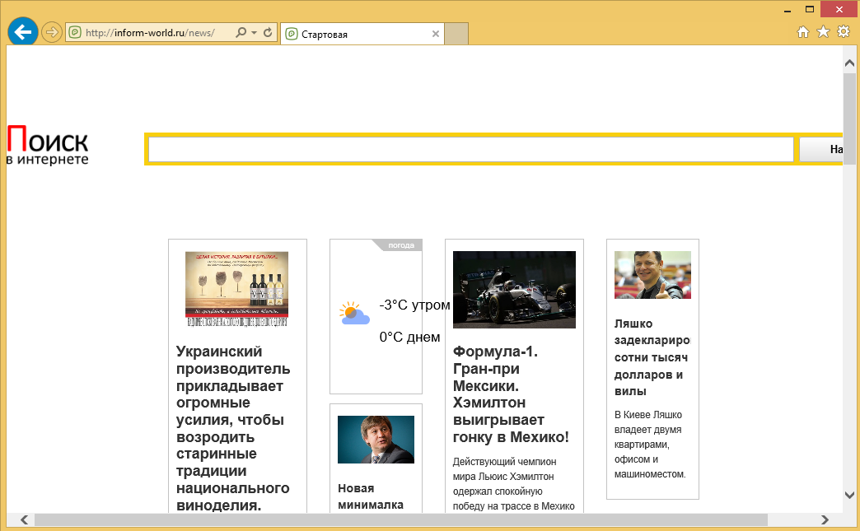Click inside the yellow search input field
The image size is (860, 531).
coord(471,149)
